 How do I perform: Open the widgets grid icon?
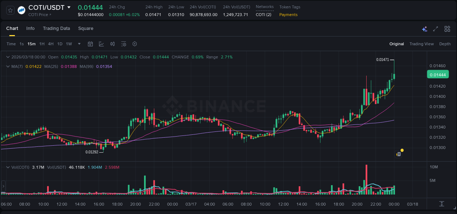[x=447, y=28]
